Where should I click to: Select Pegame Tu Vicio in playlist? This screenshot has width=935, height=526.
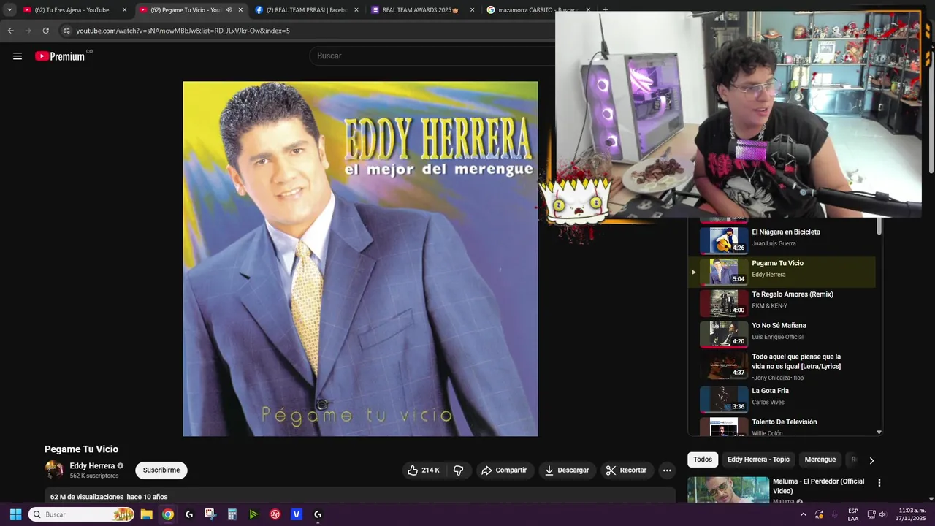[782, 272]
